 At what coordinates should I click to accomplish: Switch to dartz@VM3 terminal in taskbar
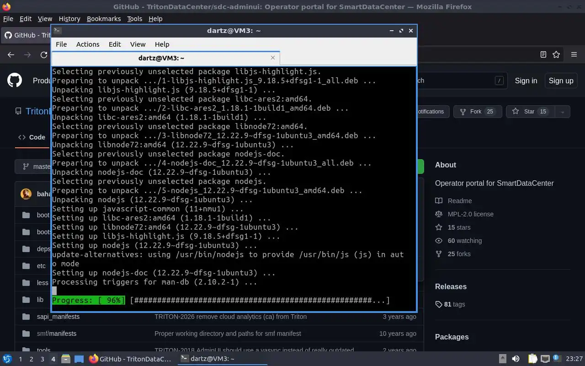222,359
